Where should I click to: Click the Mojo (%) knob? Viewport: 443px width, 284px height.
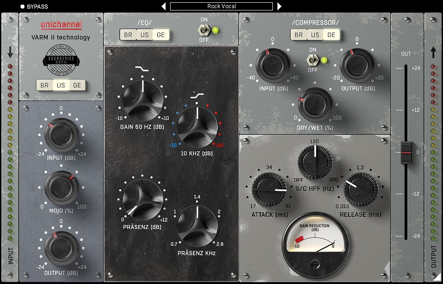(x=61, y=188)
